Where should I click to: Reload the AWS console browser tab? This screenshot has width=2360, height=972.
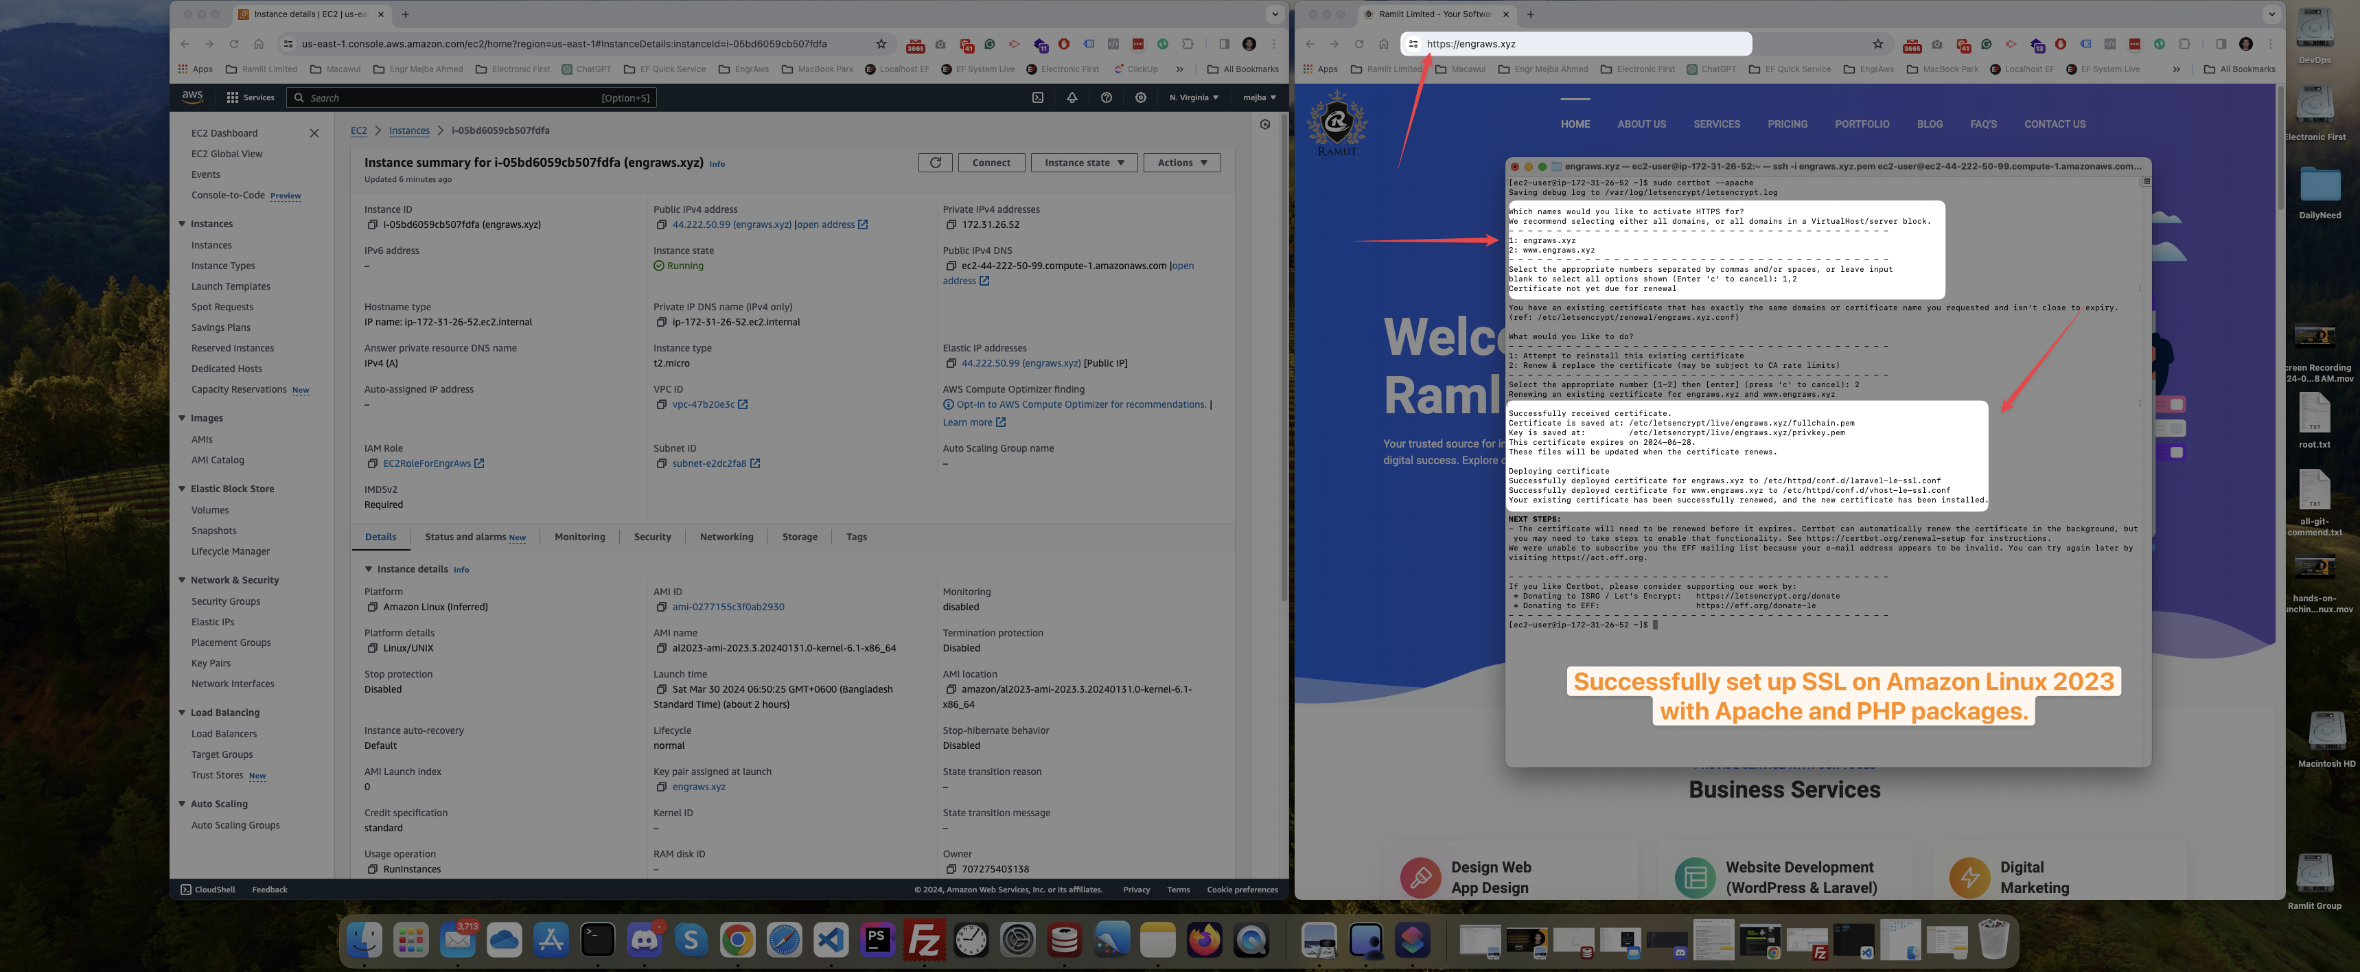(233, 44)
